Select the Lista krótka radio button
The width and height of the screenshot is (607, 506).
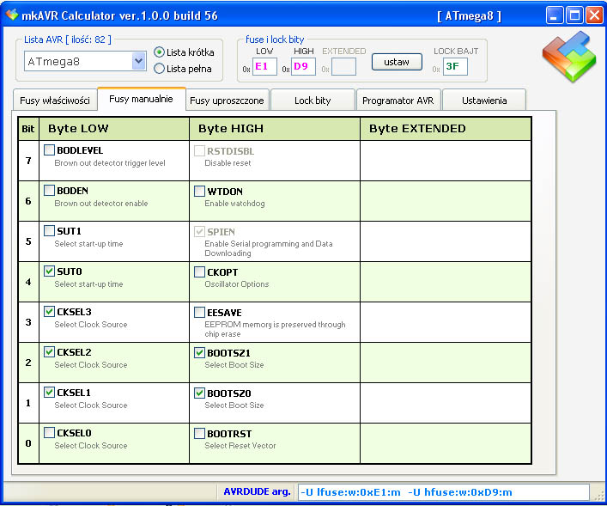[159, 52]
